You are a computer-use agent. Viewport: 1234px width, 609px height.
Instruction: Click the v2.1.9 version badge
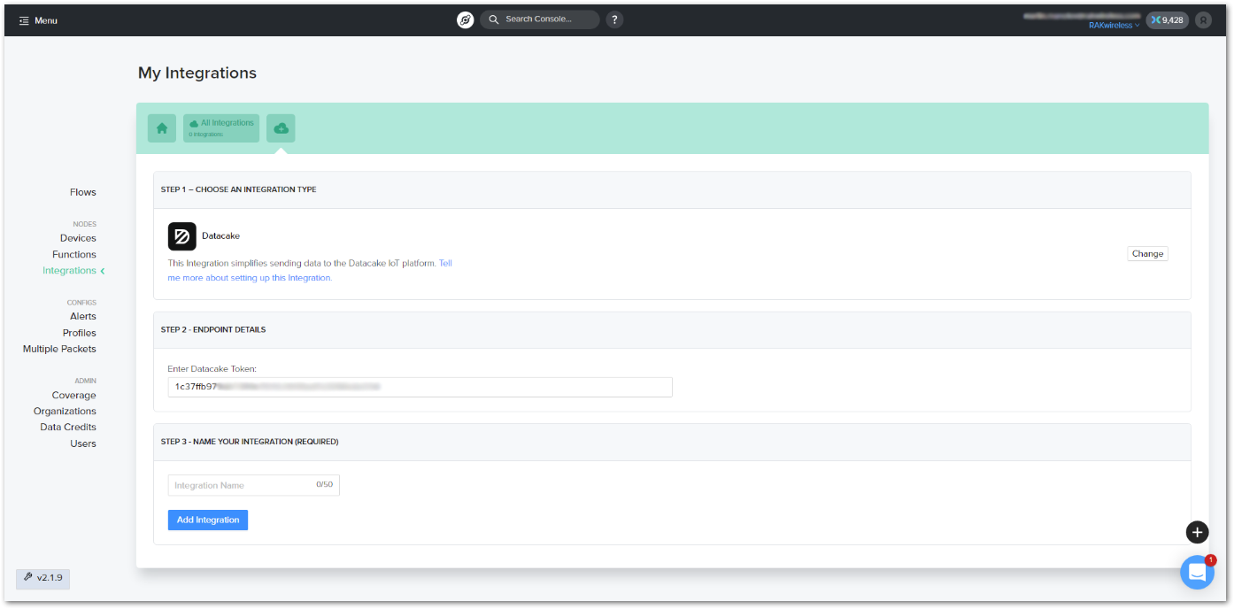tap(43, 578)
